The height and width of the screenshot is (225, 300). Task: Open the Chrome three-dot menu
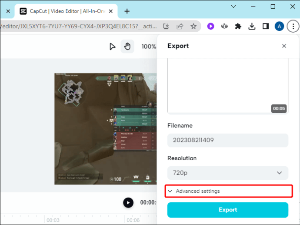(x=293, y=26)
